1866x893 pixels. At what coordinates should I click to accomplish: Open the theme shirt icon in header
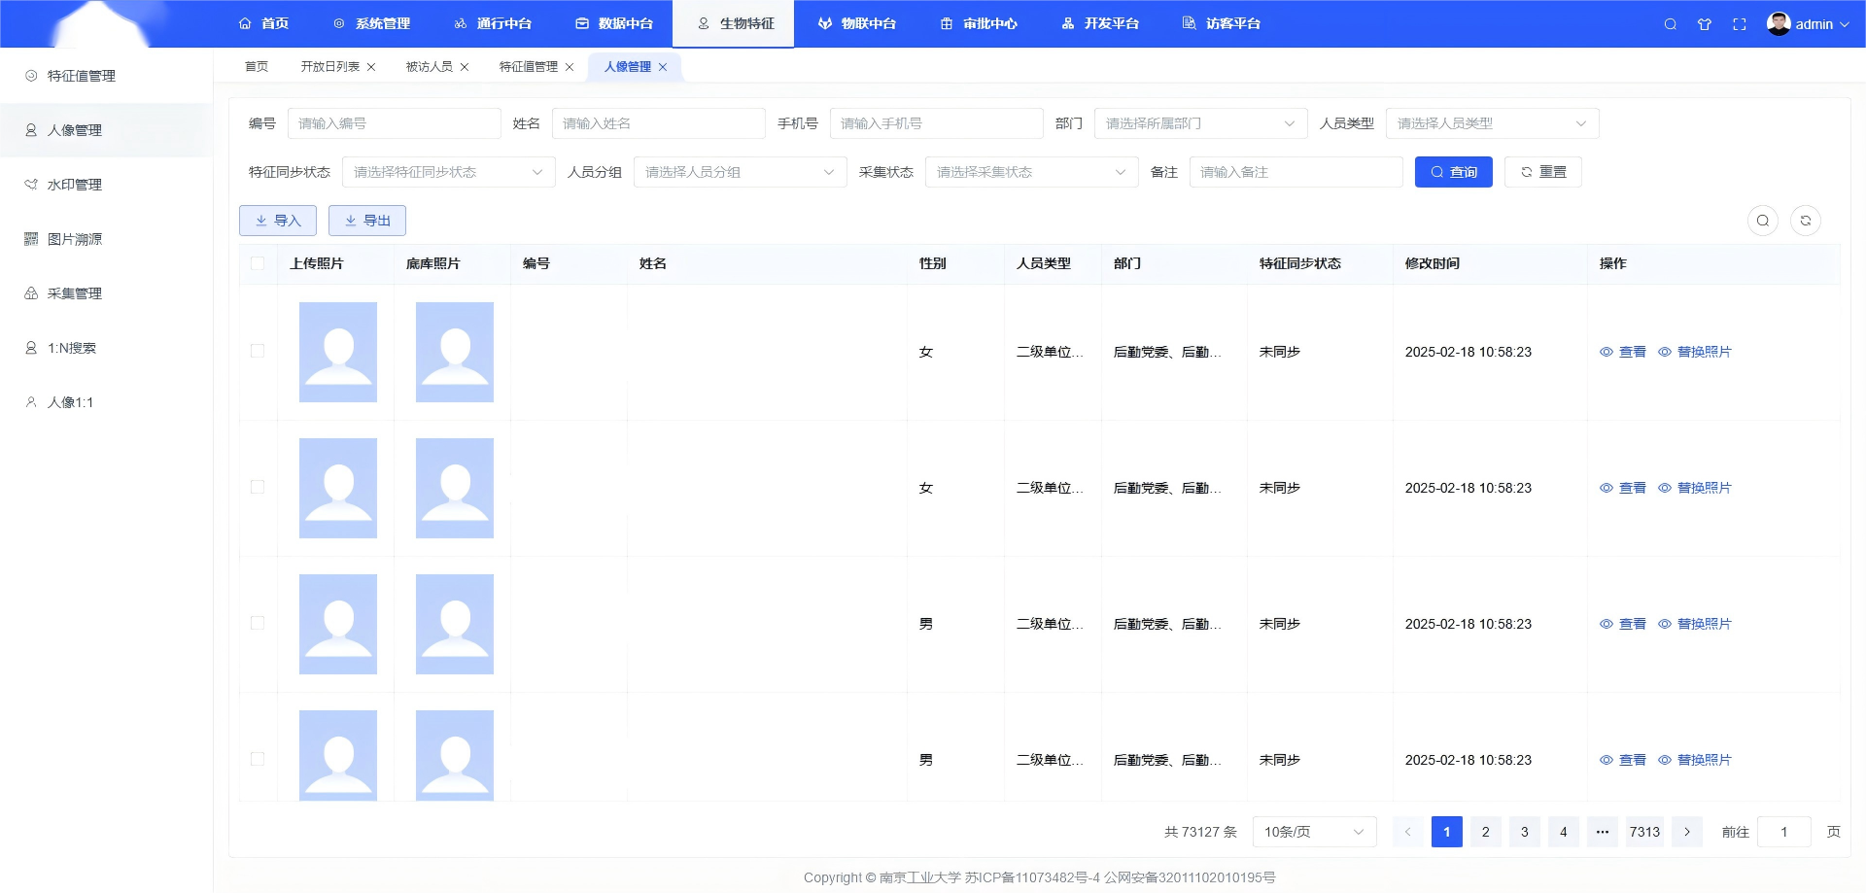pyautogui.click(x=1705, y=24)
